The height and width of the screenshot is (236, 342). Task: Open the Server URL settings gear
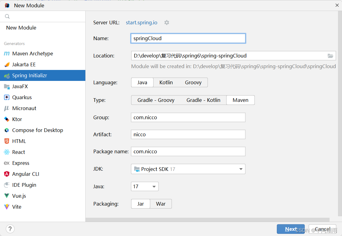[166, 22]
